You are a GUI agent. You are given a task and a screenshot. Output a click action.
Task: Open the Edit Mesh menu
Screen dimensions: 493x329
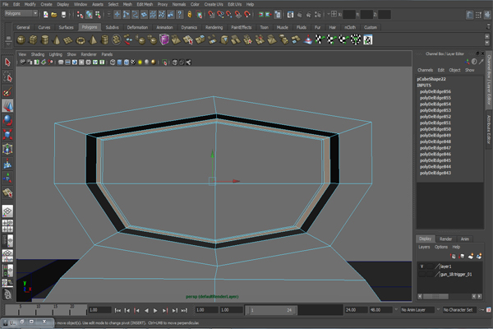click(145, 4)
